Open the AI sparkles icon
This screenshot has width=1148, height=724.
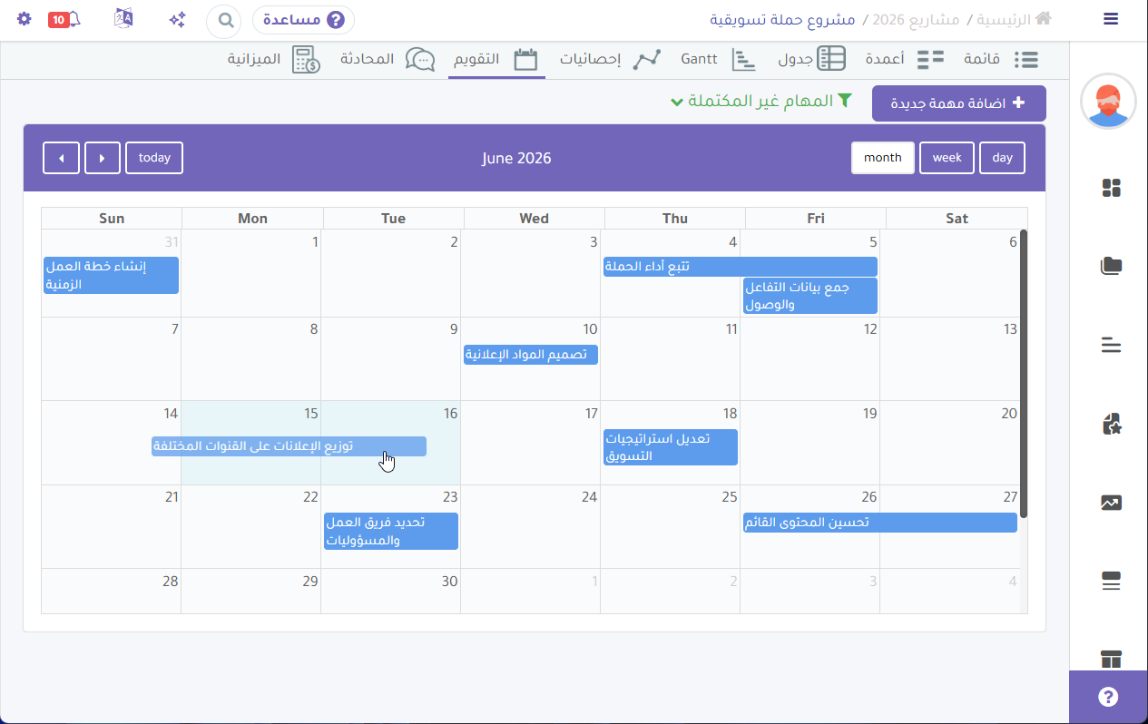177,19
